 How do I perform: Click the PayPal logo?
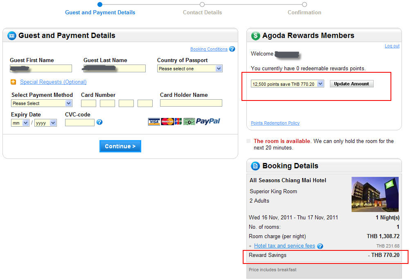[x=208, y=121]
